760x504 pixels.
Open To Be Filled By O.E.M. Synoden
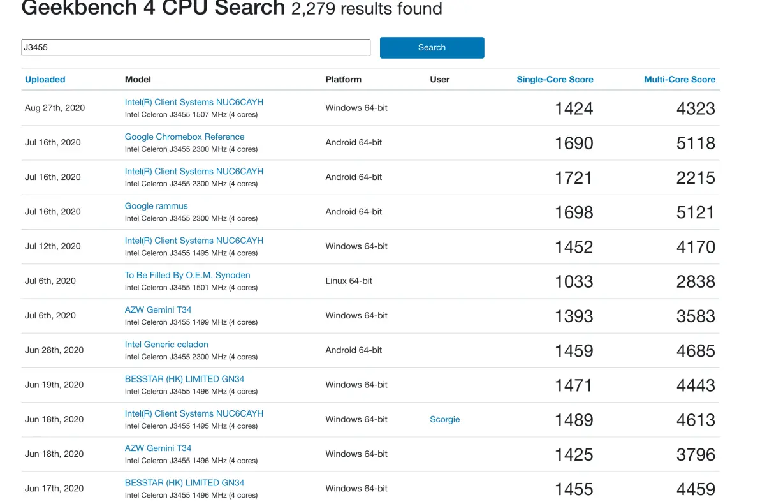187,275
